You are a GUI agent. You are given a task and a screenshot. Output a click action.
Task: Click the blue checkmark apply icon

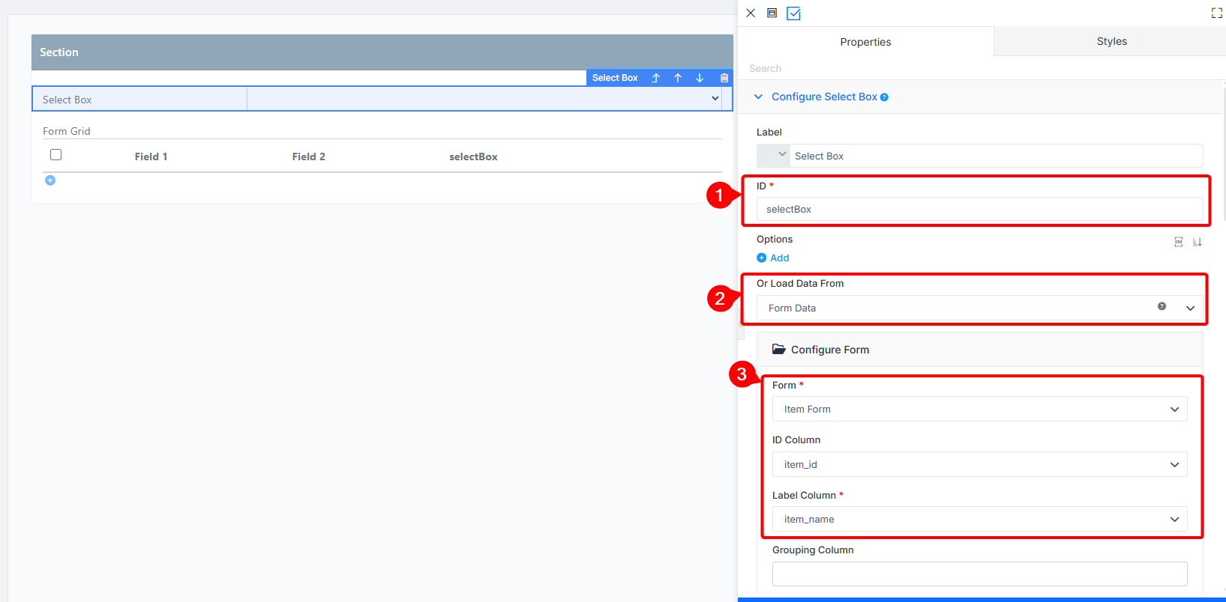[x=793, y=13]
